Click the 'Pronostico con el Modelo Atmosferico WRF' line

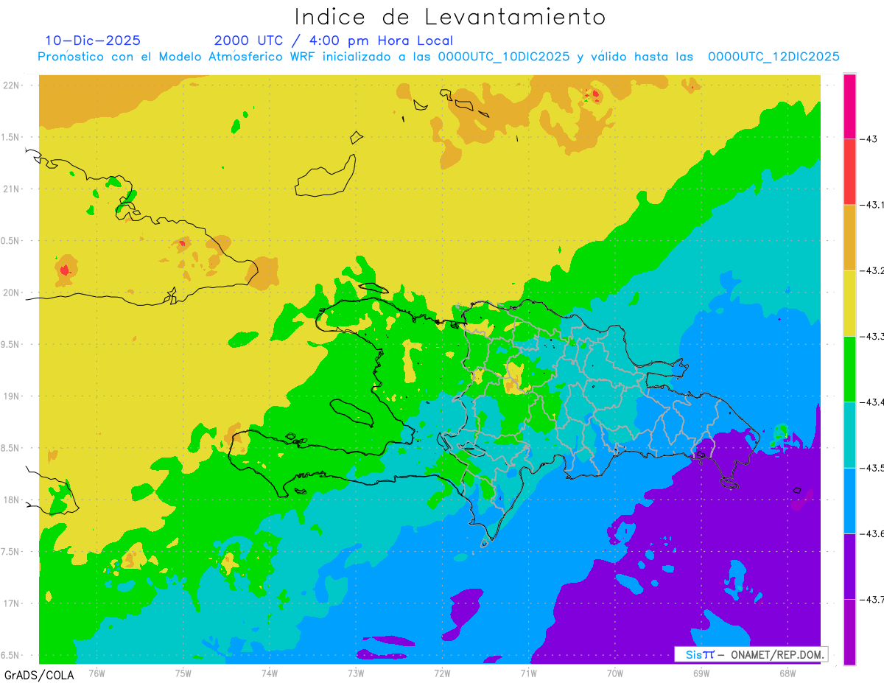coord(439,57)
